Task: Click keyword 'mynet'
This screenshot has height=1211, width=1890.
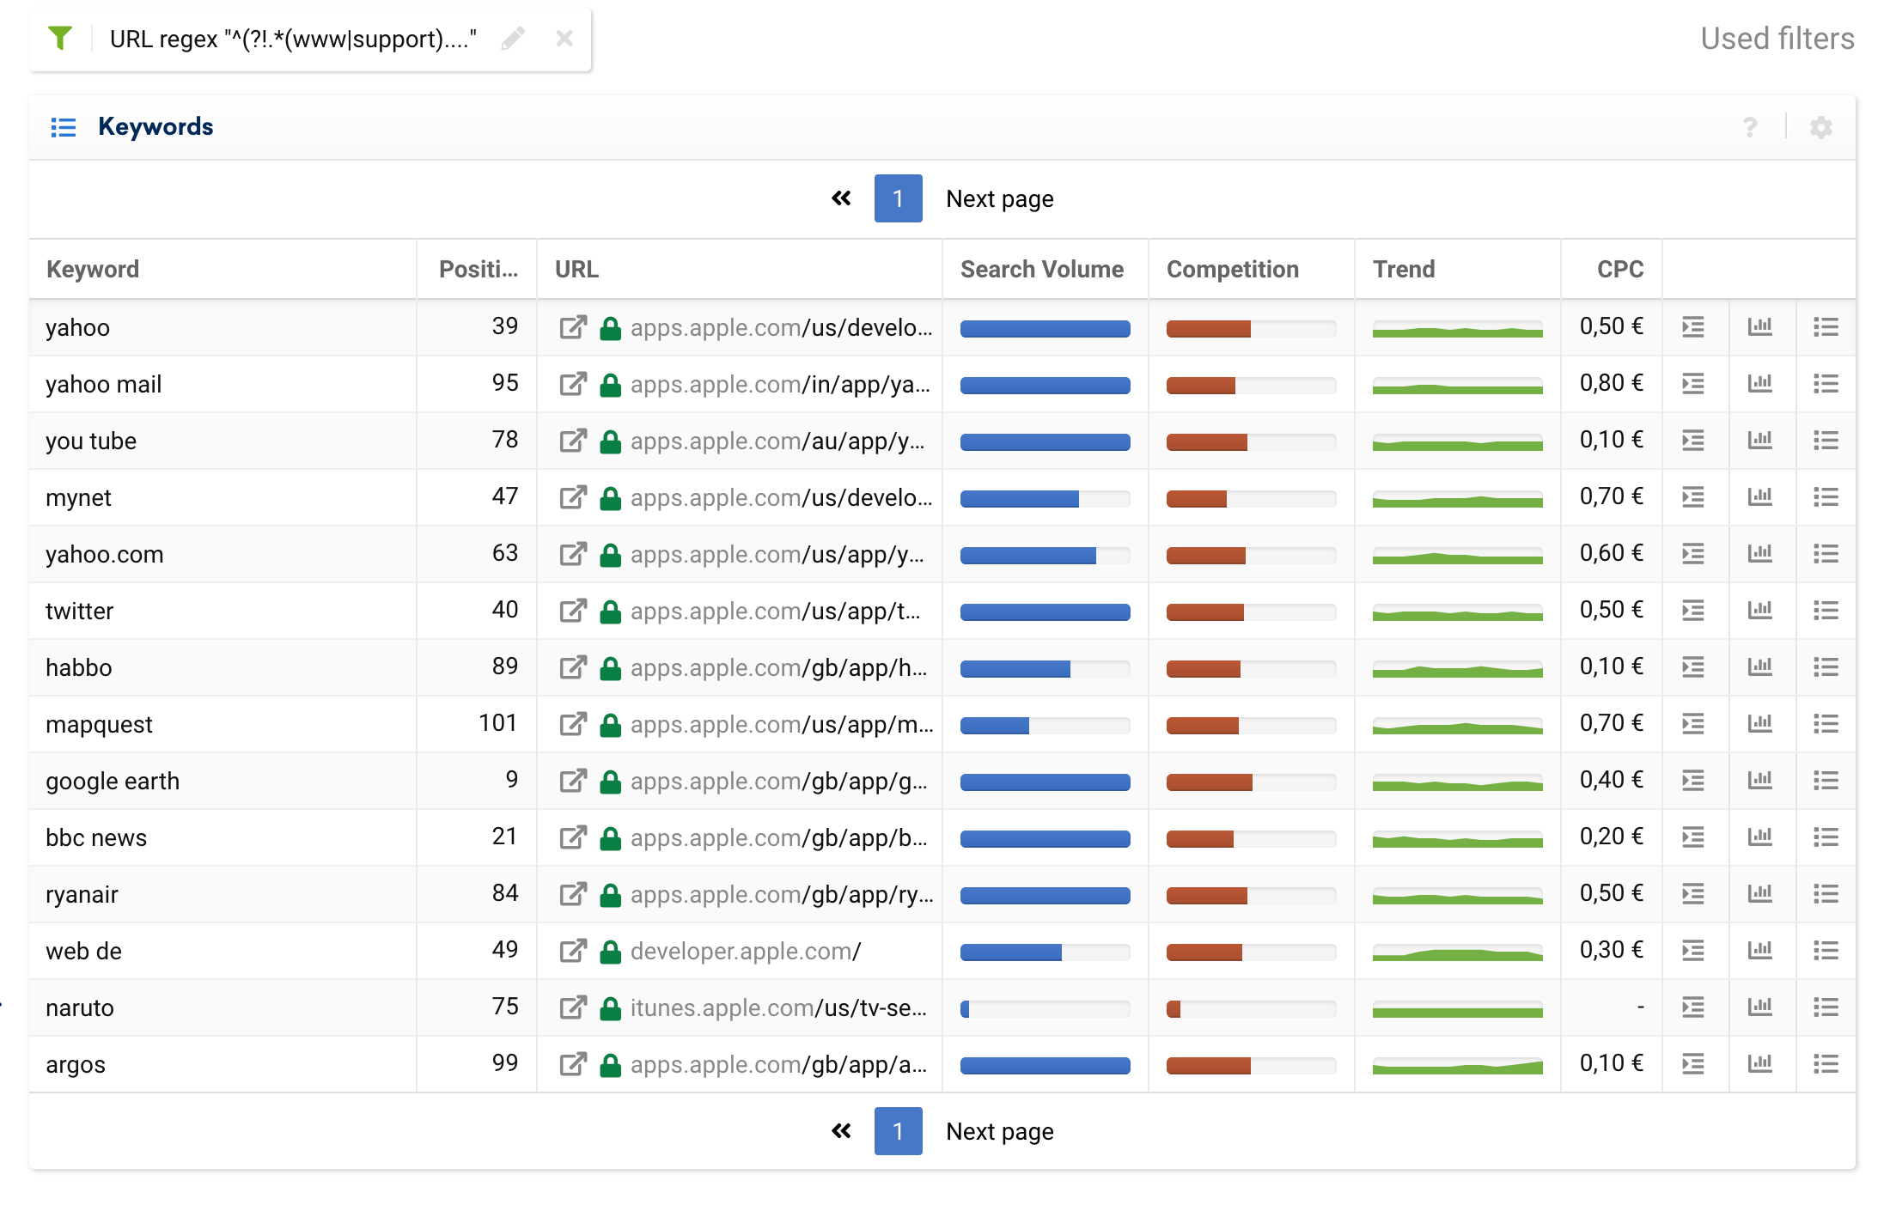Action: pyautogui.click(x=78, y=498)
